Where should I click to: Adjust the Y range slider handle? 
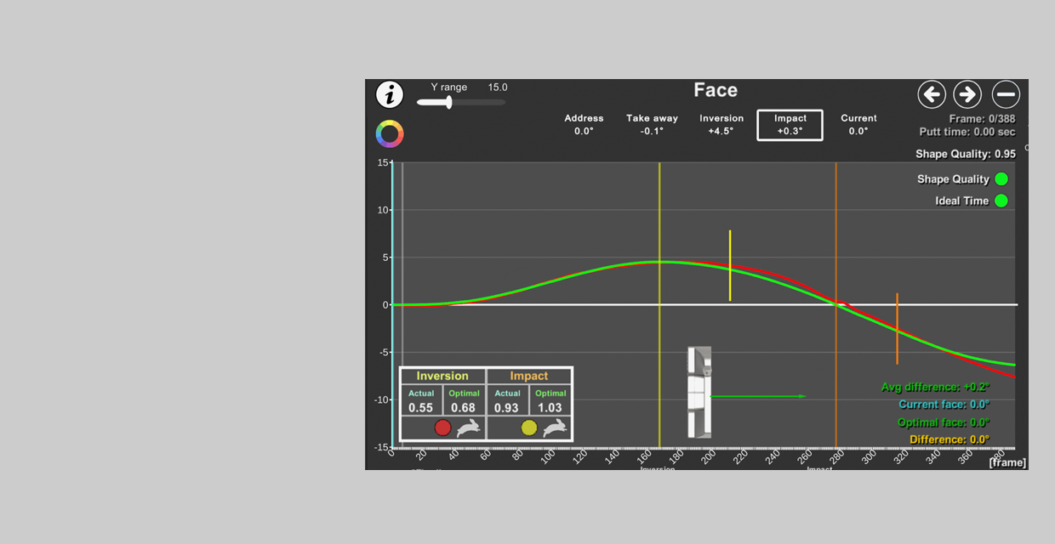[448, 102]
